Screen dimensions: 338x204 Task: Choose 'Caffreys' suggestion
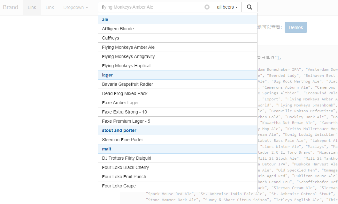(x=178, y=38)
